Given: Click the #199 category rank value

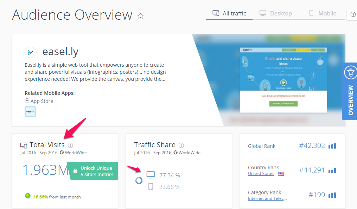Looking at the screenshot, I should pyautogui.click(x=317, y=195).
